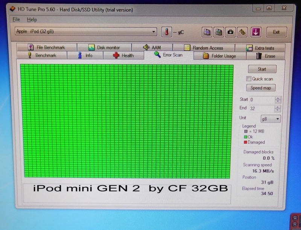The height and width of the screenshot is (230, 301).
Task: Toggle the Quick scan checkbox
Action: (249, 79)
